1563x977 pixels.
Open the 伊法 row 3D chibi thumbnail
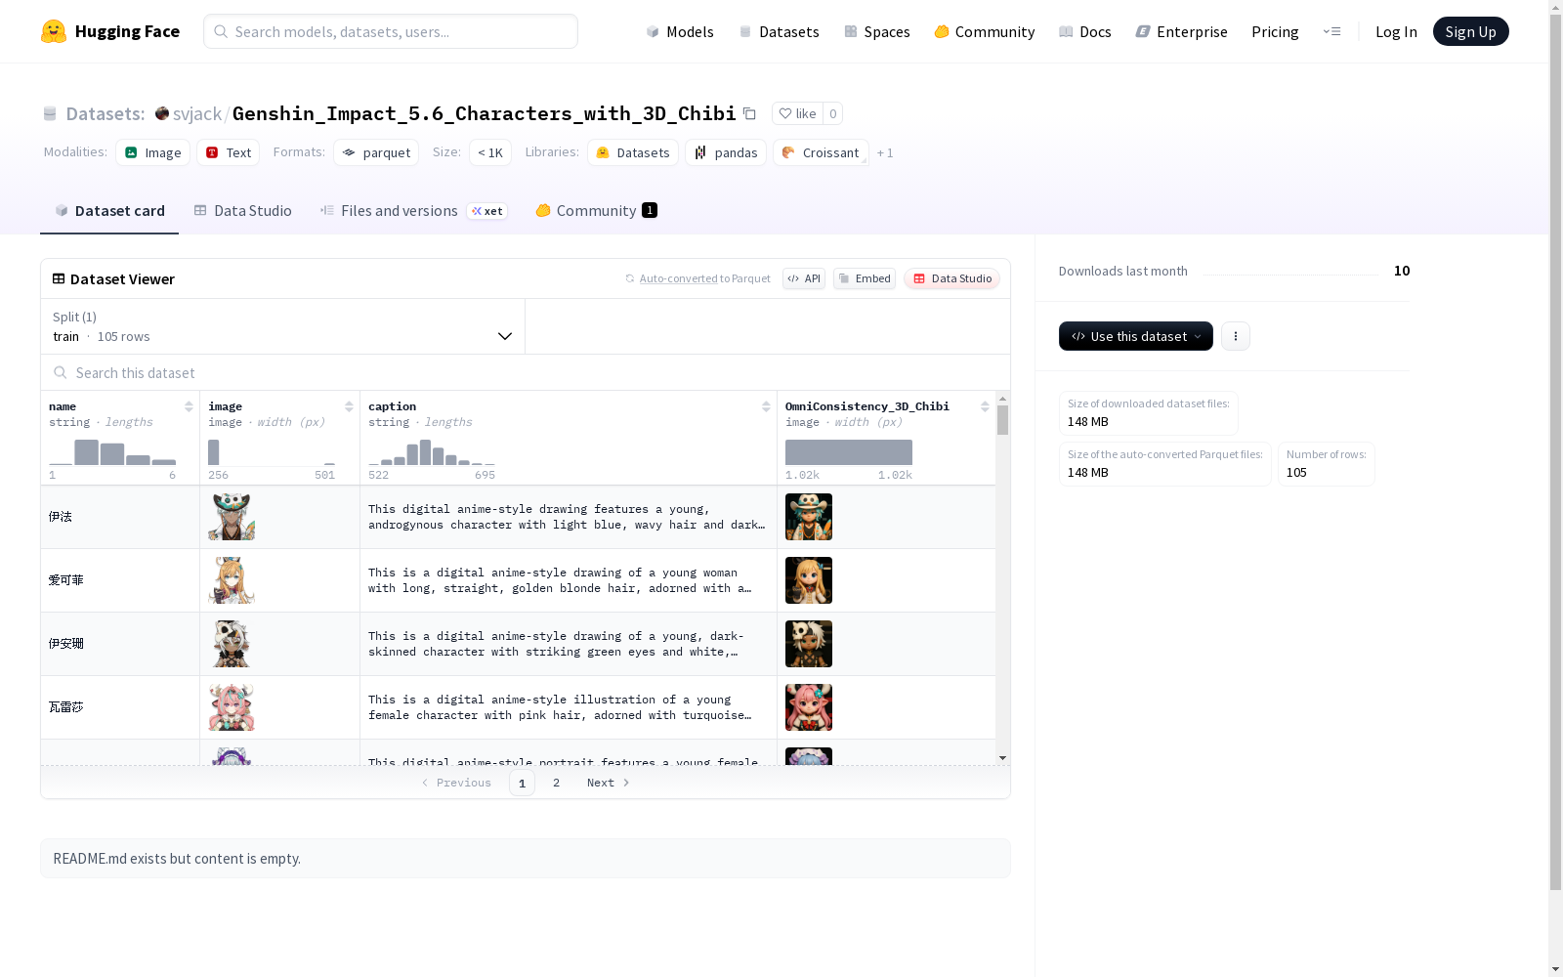click(x=809, y=517)
